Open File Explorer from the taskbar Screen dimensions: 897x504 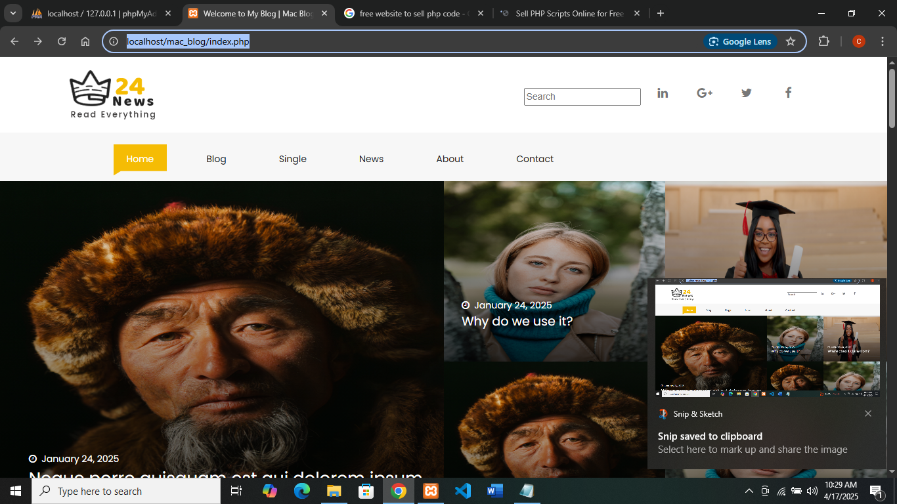coord(334,491)
